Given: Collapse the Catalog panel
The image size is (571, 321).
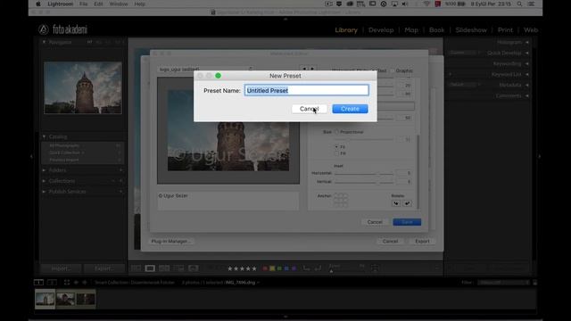Looking at the screenshot, I should coord(44,136).
